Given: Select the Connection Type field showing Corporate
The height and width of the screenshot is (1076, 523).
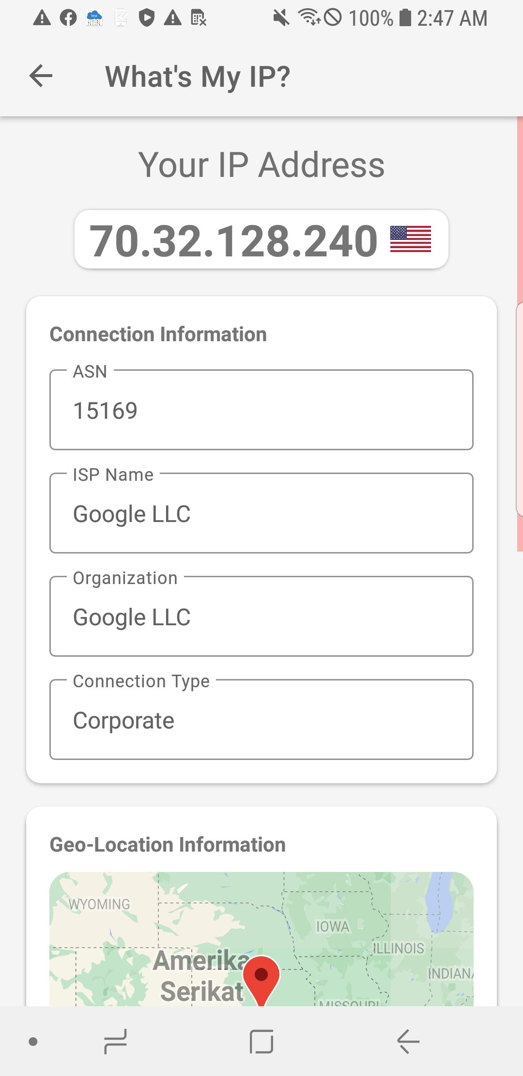Looking at the screenshot, I should pyautogui.click(x=261, y=720).
